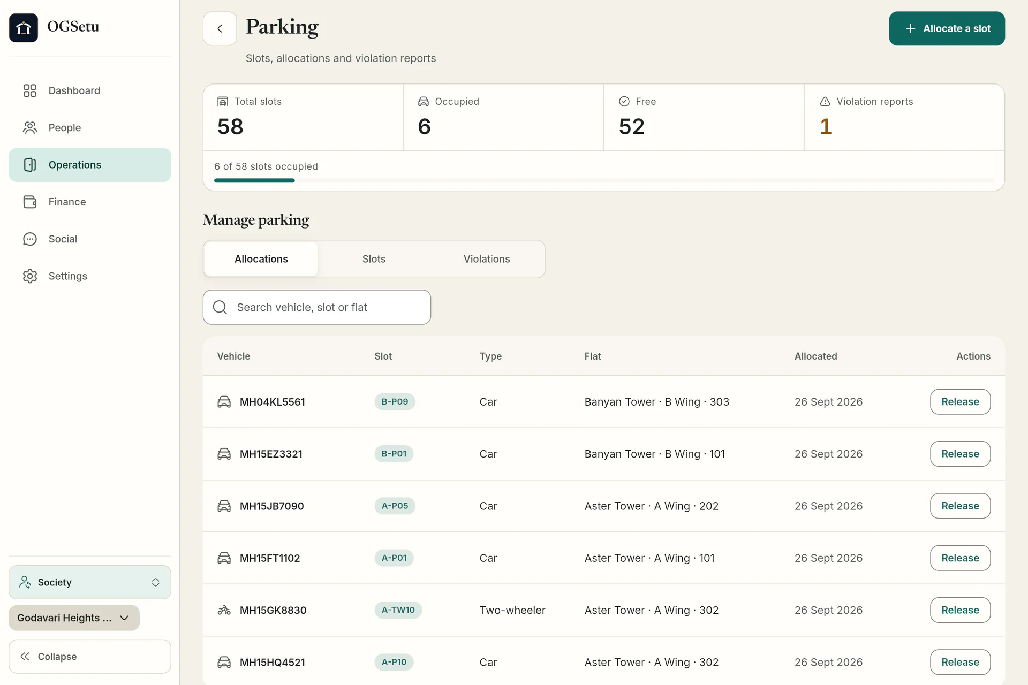Click the Vehicle column header
Viewport: 1028px width, 685px height.
pos(233,356)
